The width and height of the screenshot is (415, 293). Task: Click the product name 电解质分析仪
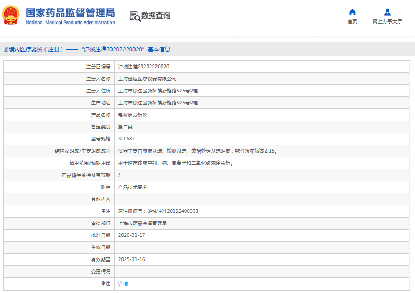tap(132, 115)
